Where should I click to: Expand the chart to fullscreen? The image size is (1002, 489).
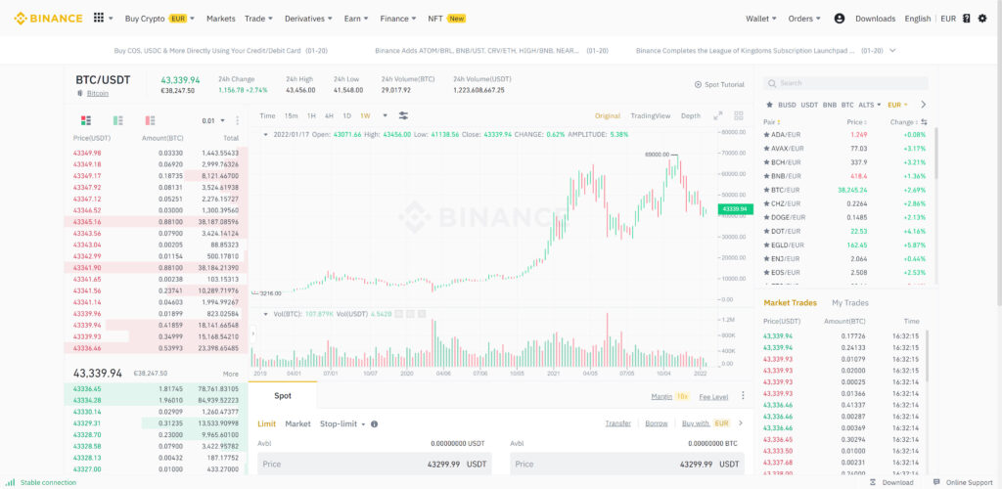717,115
